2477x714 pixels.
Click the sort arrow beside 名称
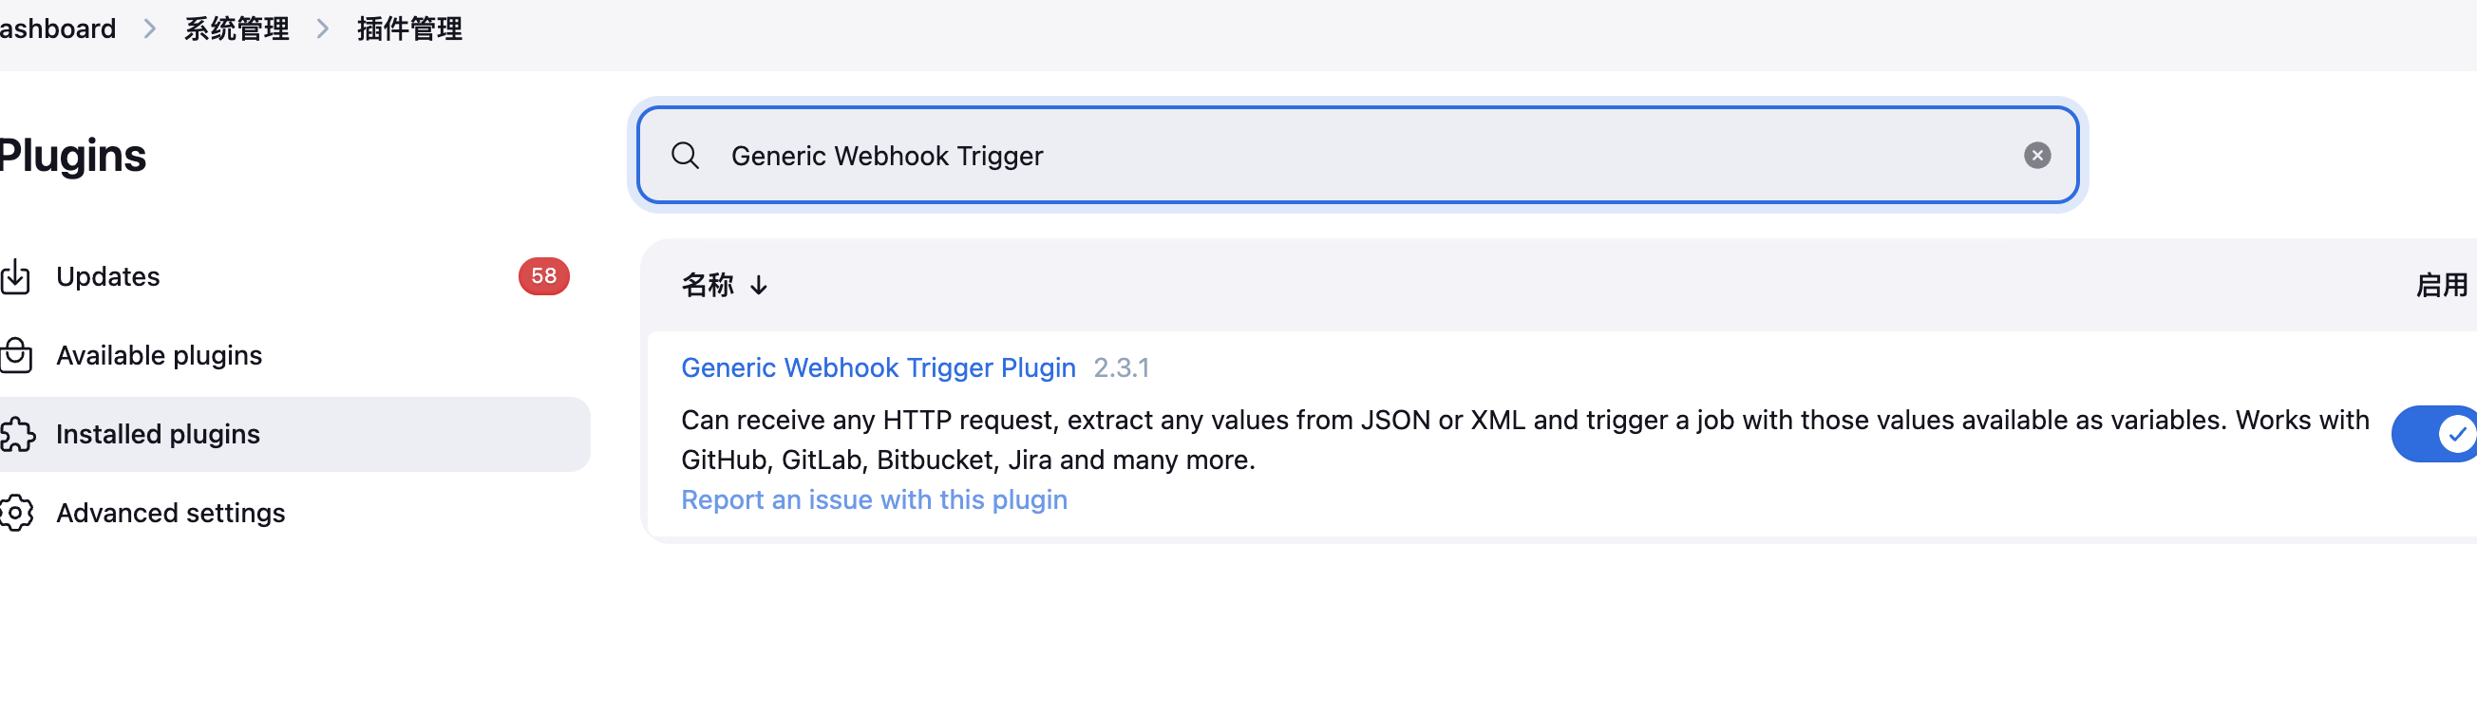(759, 286)
